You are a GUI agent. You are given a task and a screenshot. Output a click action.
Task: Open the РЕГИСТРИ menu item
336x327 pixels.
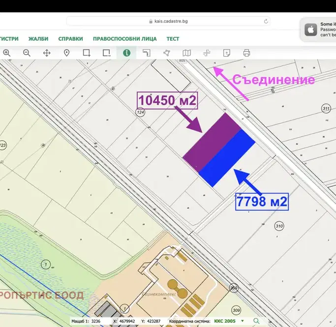9,39
